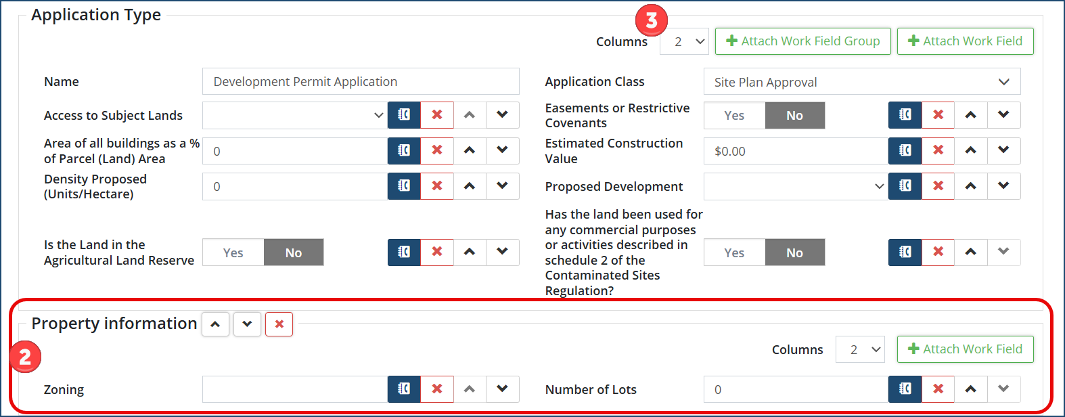
Task: Change Columns count for Application Type
Action: pyautogui.click(x=684, y=42)
